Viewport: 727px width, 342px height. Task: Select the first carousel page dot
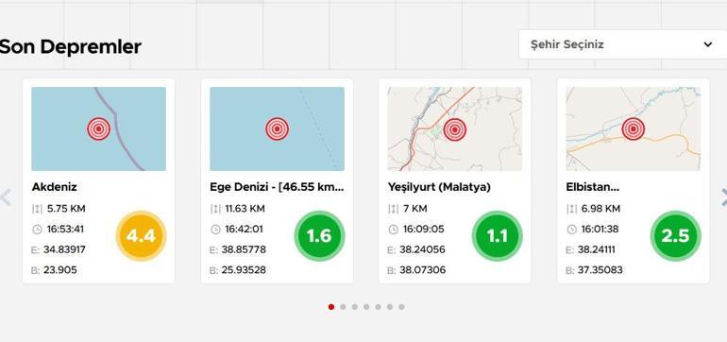pyautogui.click(x=331, y=307)
